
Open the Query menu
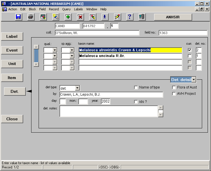pyautogui.click(x=66, y=9)
